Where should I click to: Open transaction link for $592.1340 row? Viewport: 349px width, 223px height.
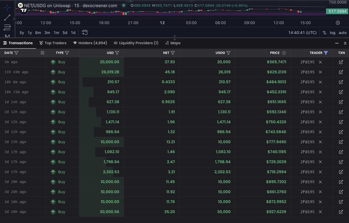click(x=341, y=112)
